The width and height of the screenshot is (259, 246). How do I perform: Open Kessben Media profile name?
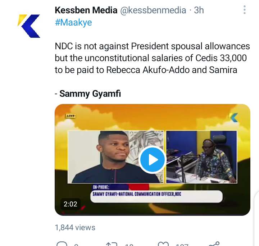click(86, 10)
